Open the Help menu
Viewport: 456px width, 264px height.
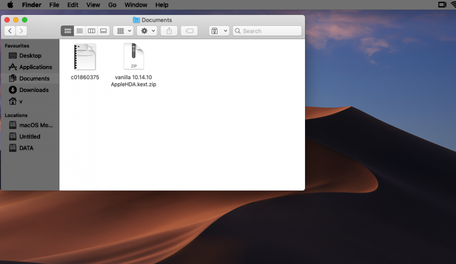162,5
